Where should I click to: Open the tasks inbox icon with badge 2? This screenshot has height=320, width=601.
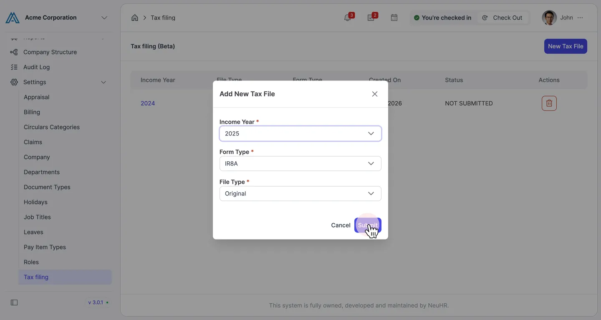pyautogui.click(x=371, y=17)
